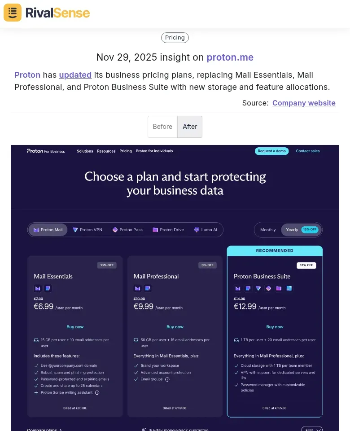Click the RivalSense logo icon
This screenshot has width=350, height=431.
pos(12,13)
